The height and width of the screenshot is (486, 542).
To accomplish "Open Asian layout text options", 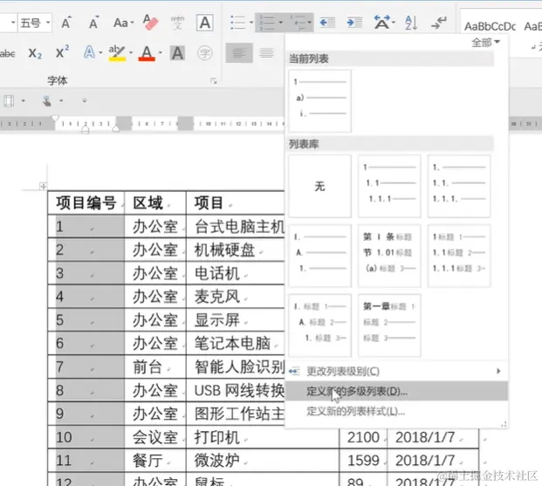I will pos(384,23).
